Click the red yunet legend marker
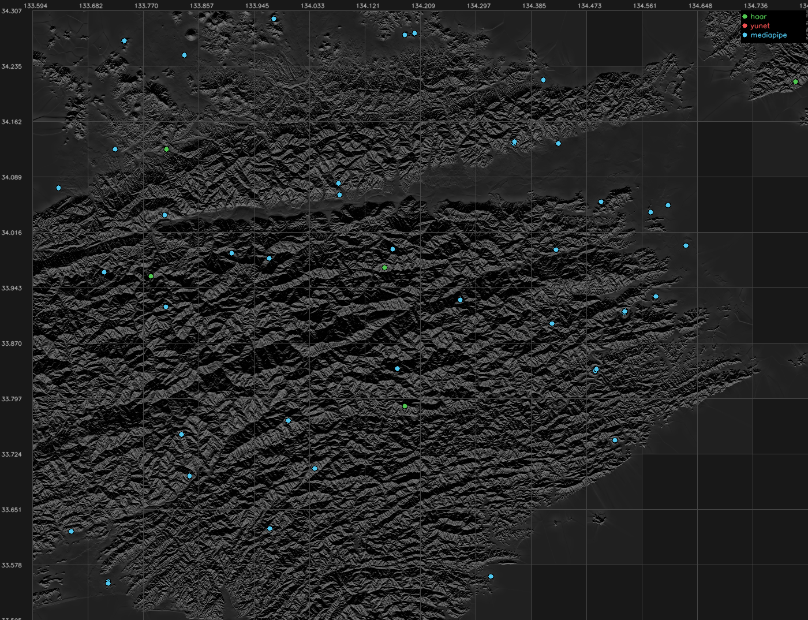Screen dimensions: 808x620 [x=745, y=26]
